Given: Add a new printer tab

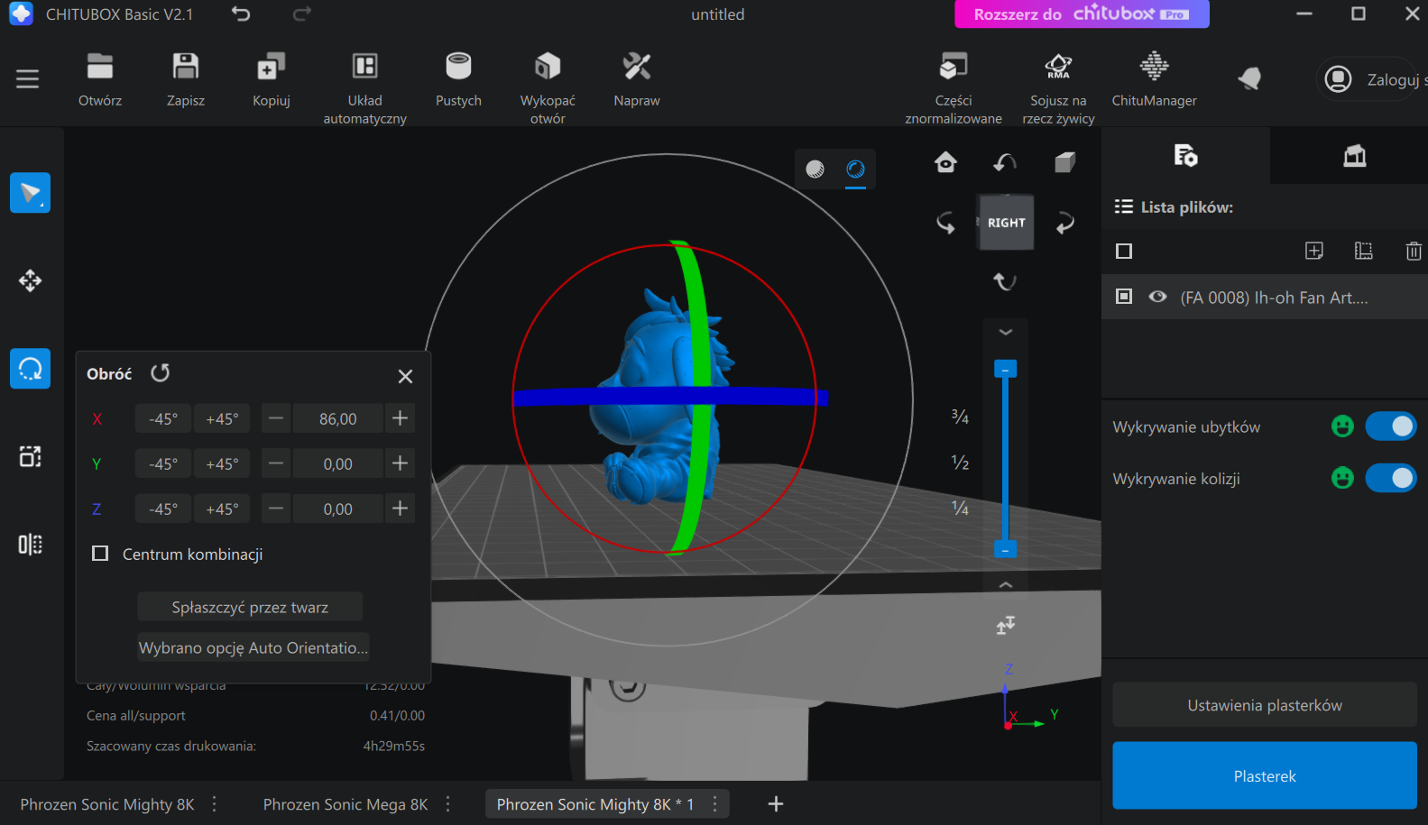Looking at the screenshot, I should pyautogui.click(x=776, y=803).
